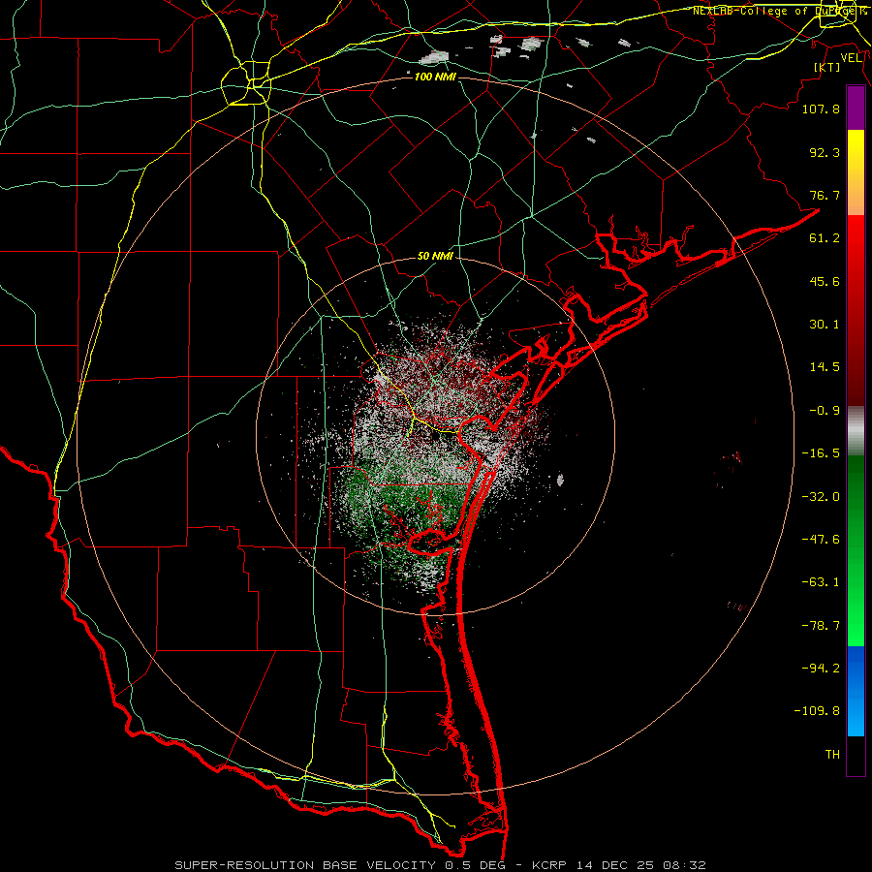The width and height of the screenshot is (872, 872).
Task: Click the blue segment of the color bar
Action: click(856, 691)
